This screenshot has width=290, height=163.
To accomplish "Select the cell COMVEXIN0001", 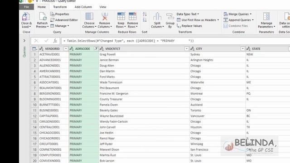I will pyautogui.click(x=53, y=161).
